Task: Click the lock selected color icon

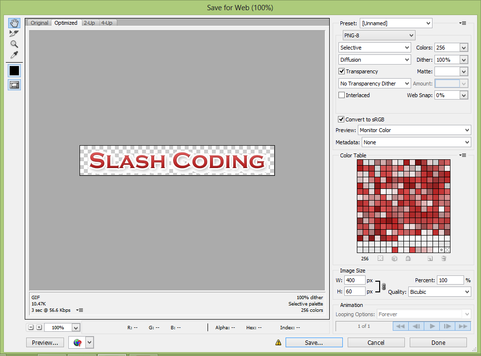Action: [408, 258]
